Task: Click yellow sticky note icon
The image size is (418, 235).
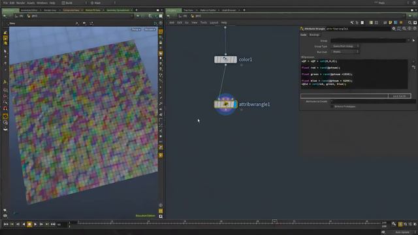Action: click(x=391, y=23)
